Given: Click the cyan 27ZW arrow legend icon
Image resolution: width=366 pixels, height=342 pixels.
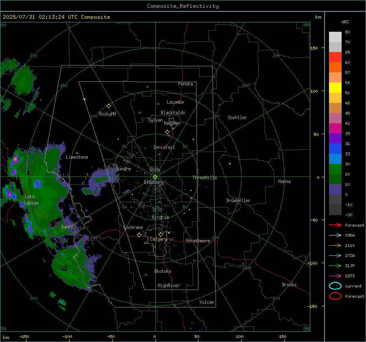Looking at the screenshot, I should pos(335,256).
